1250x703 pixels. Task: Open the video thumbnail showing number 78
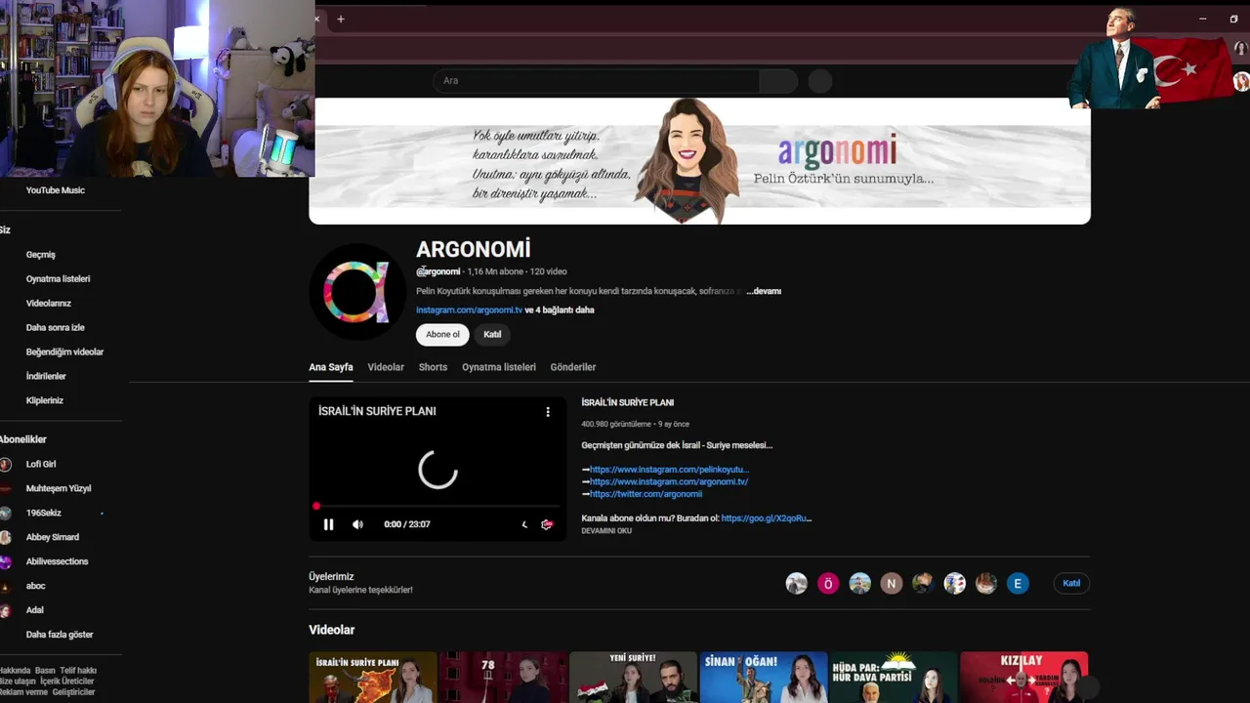pyautogui.click(x=503, y=678)
